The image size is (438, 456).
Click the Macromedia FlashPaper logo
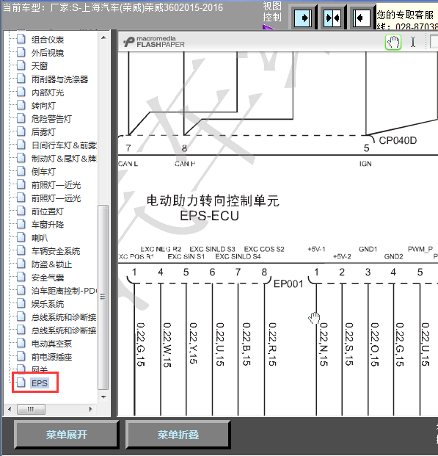click(x=154, y=42)
